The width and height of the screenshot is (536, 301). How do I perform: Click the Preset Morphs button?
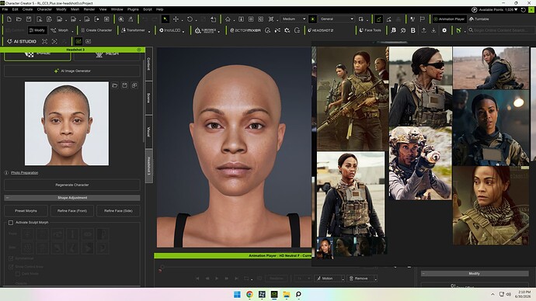tap(26, 211)
